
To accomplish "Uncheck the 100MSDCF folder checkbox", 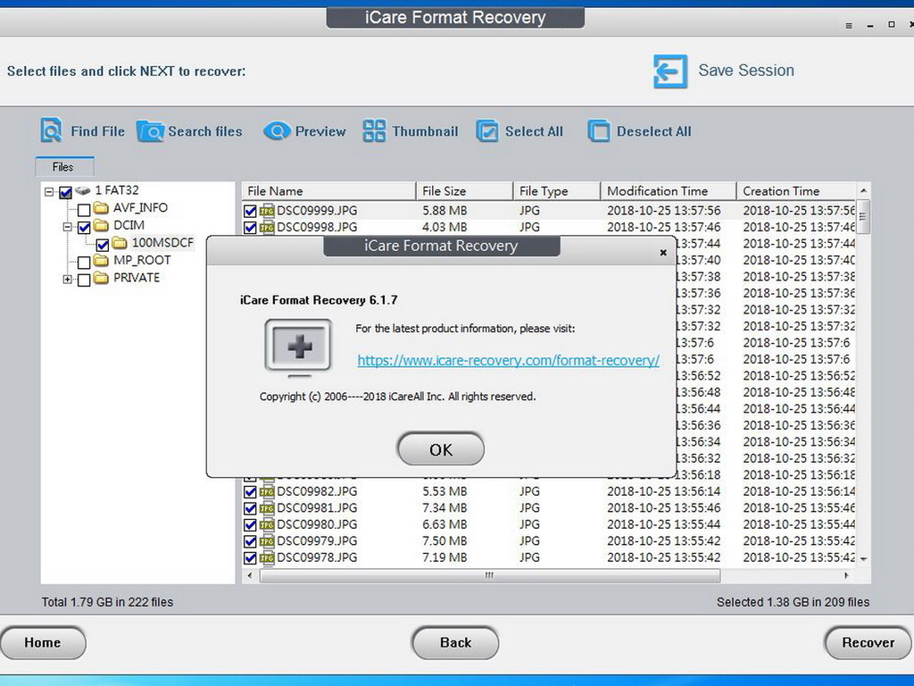I will point(103,245).
